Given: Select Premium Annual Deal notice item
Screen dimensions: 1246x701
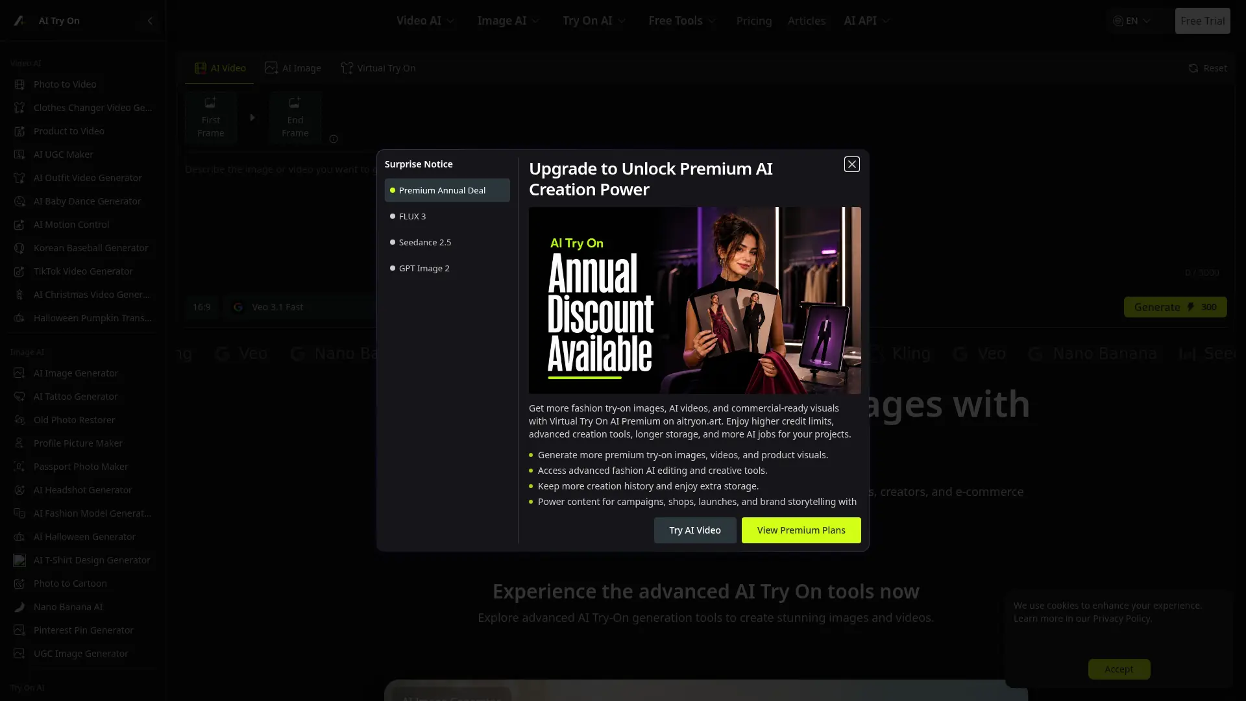Looking at the screenshot, I should coord(447,190).
